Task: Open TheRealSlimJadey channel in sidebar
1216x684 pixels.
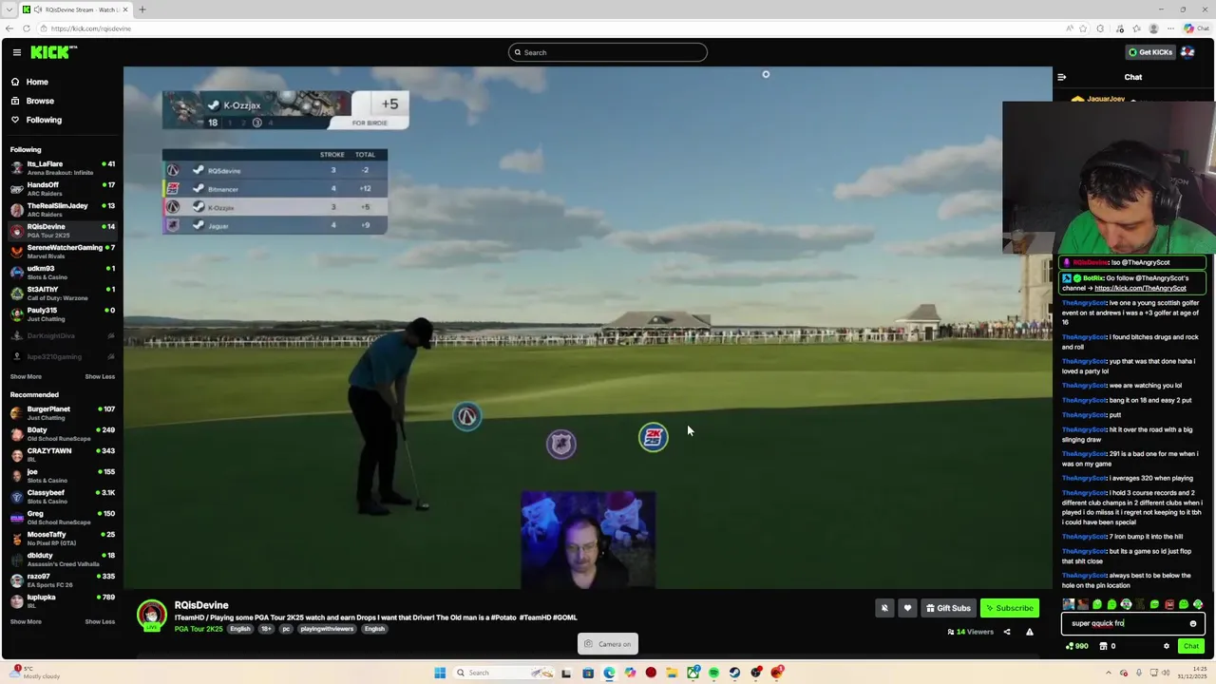Action: [x=62, y=210]
